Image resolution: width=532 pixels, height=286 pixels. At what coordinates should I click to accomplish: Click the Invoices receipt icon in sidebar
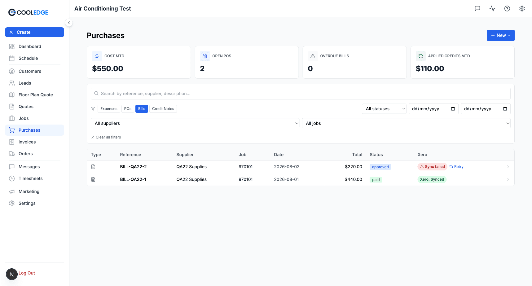tap(12, 142)
